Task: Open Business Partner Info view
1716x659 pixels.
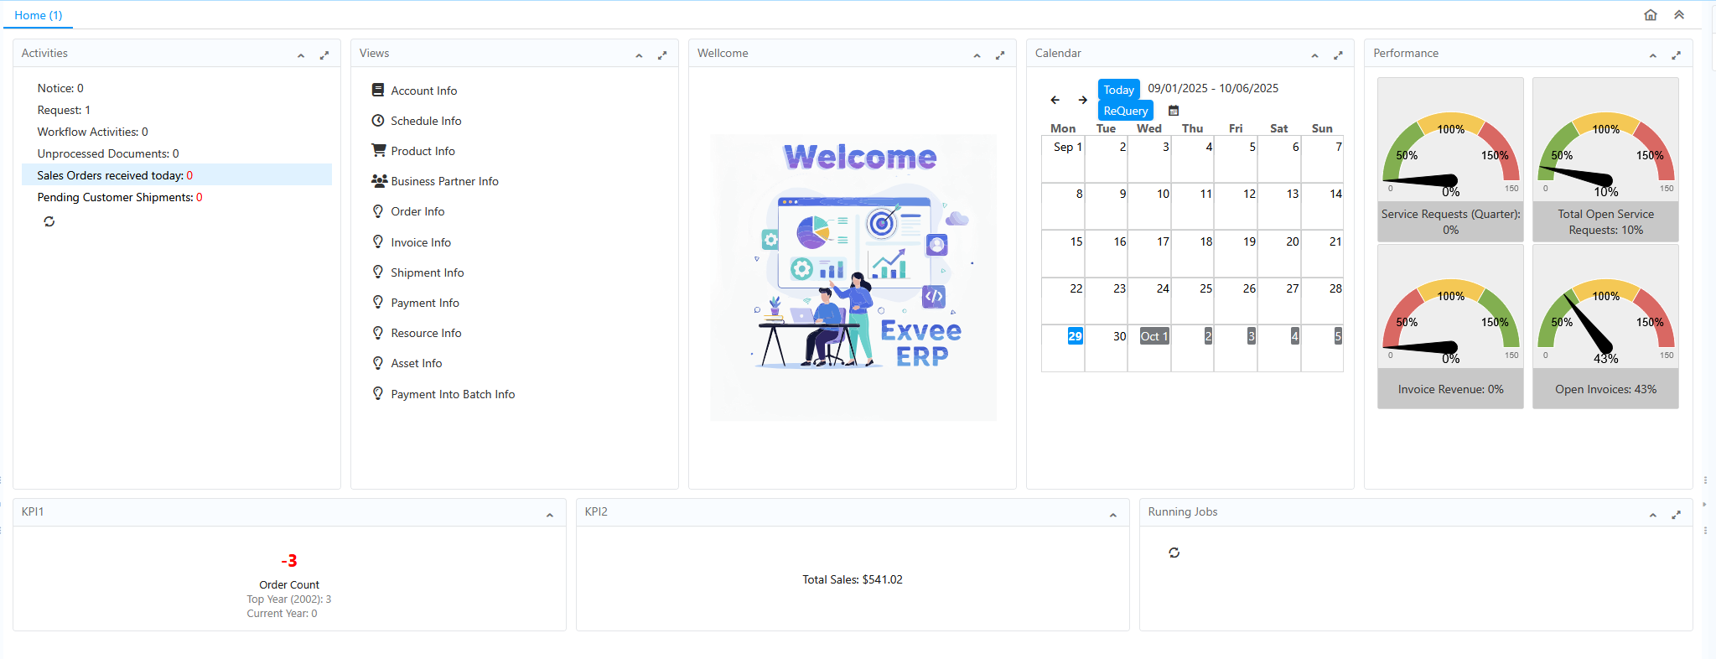Action: pyautogui.click(x=444, y=181)
